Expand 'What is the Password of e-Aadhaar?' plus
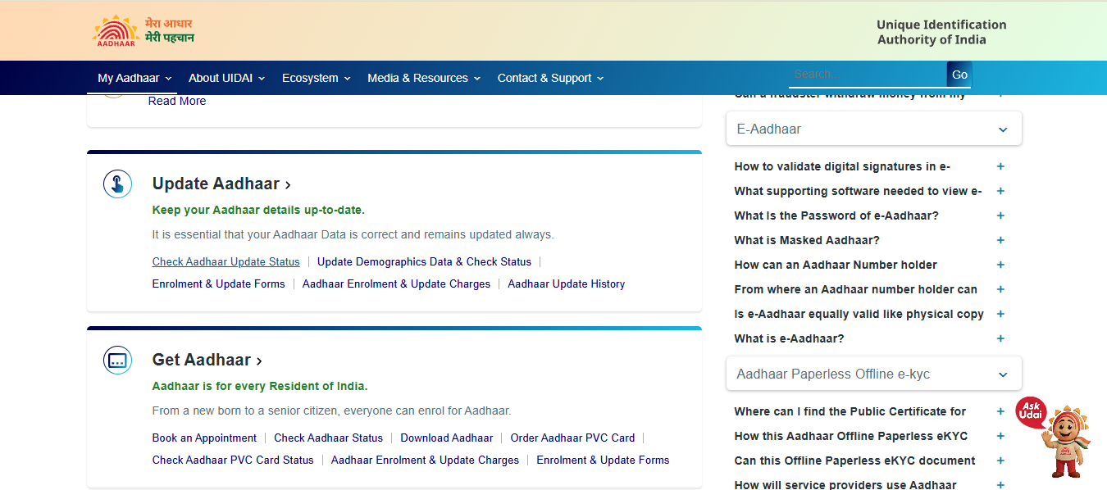 [1000, 216]
